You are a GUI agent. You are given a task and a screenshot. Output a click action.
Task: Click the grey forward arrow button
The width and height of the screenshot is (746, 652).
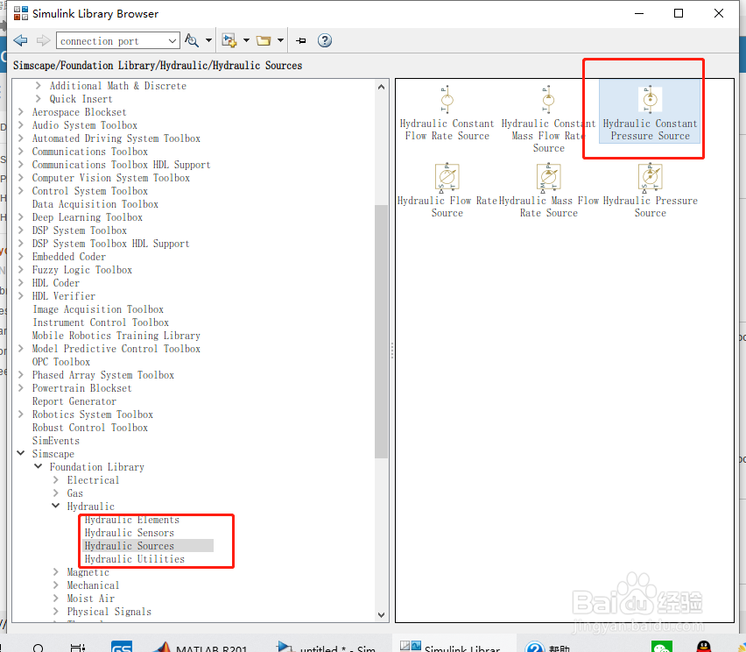pos(43,40)
